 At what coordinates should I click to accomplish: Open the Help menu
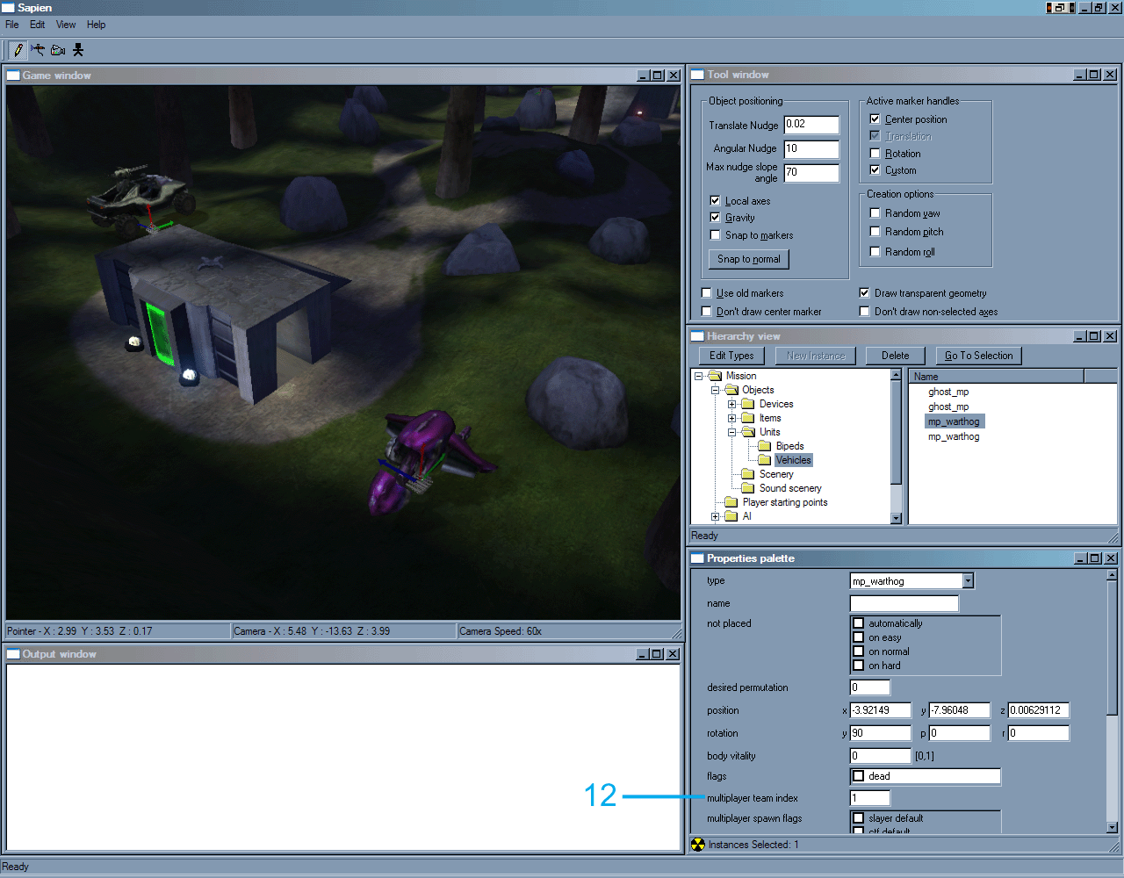tap(97, 25)
